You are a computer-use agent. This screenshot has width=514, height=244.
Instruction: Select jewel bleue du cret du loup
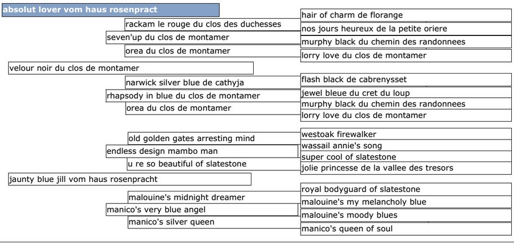pyautogui.click(x=406, y=93)
